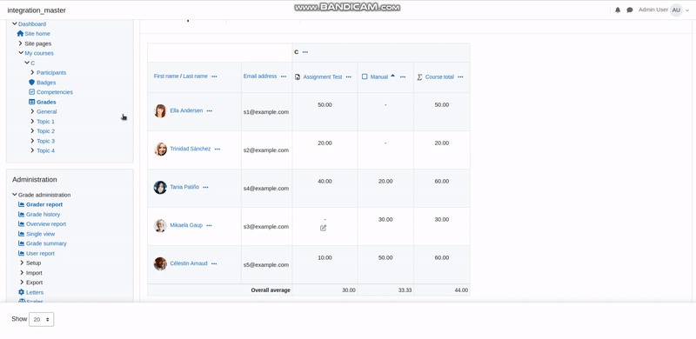
Task: Open Ella Andersen's row actions menu
Action: pos(210,110)
